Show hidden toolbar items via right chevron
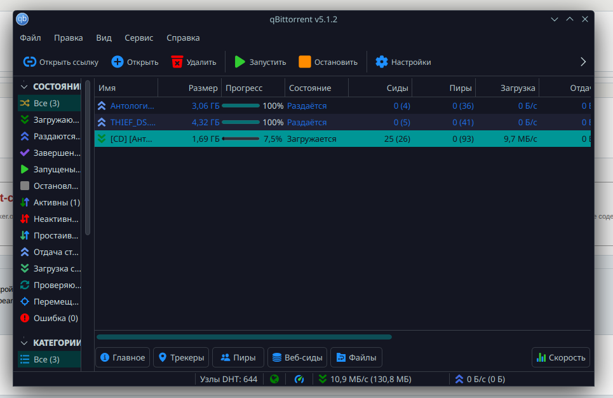Image resolution: width=613 pixels, height=398 pixels. [583, 62]
